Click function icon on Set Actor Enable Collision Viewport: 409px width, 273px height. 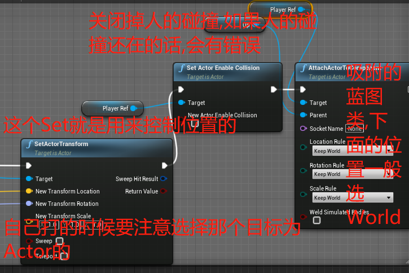[182, 68]
